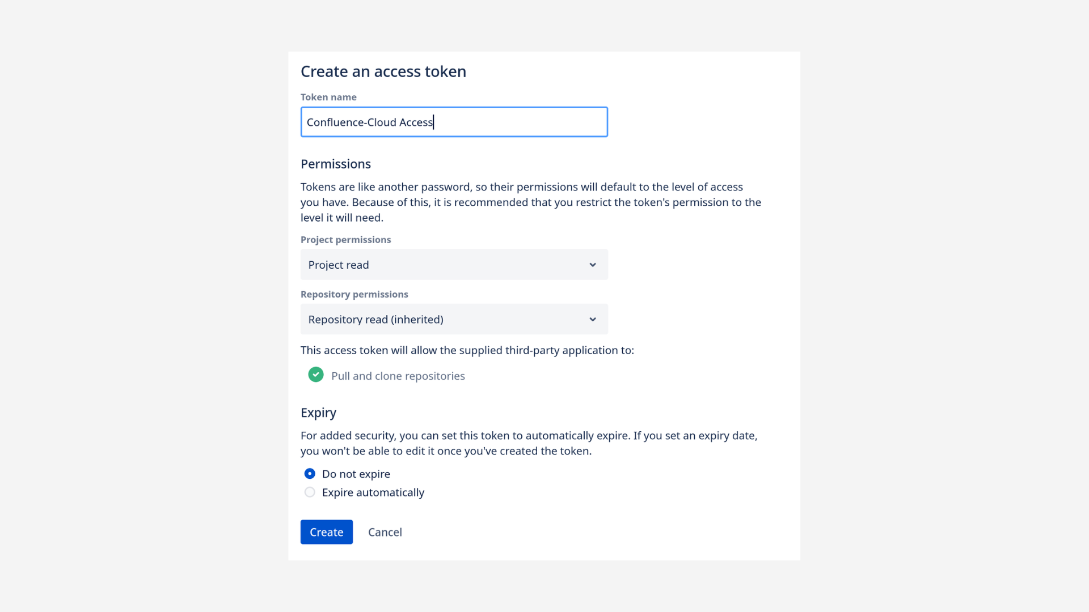
Task: Click the Pull and clone repositories label
Action: [398, 375]
